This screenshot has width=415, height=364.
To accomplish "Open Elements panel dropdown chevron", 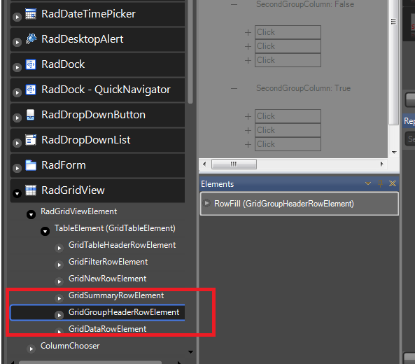I will (368, 183).
